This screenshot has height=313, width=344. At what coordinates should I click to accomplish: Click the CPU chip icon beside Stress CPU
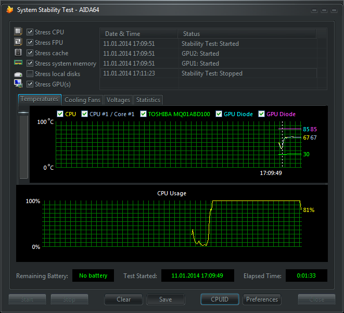click(18, 32)
